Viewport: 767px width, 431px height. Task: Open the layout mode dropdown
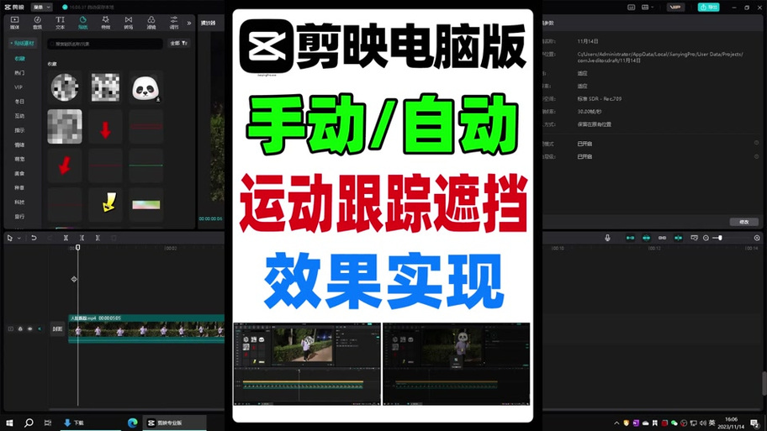(648, 8)
